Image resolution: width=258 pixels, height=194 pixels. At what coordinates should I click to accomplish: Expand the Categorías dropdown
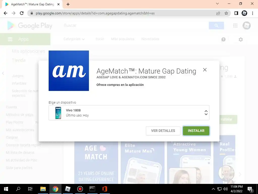pyautogui.click(x=74, y=39)
